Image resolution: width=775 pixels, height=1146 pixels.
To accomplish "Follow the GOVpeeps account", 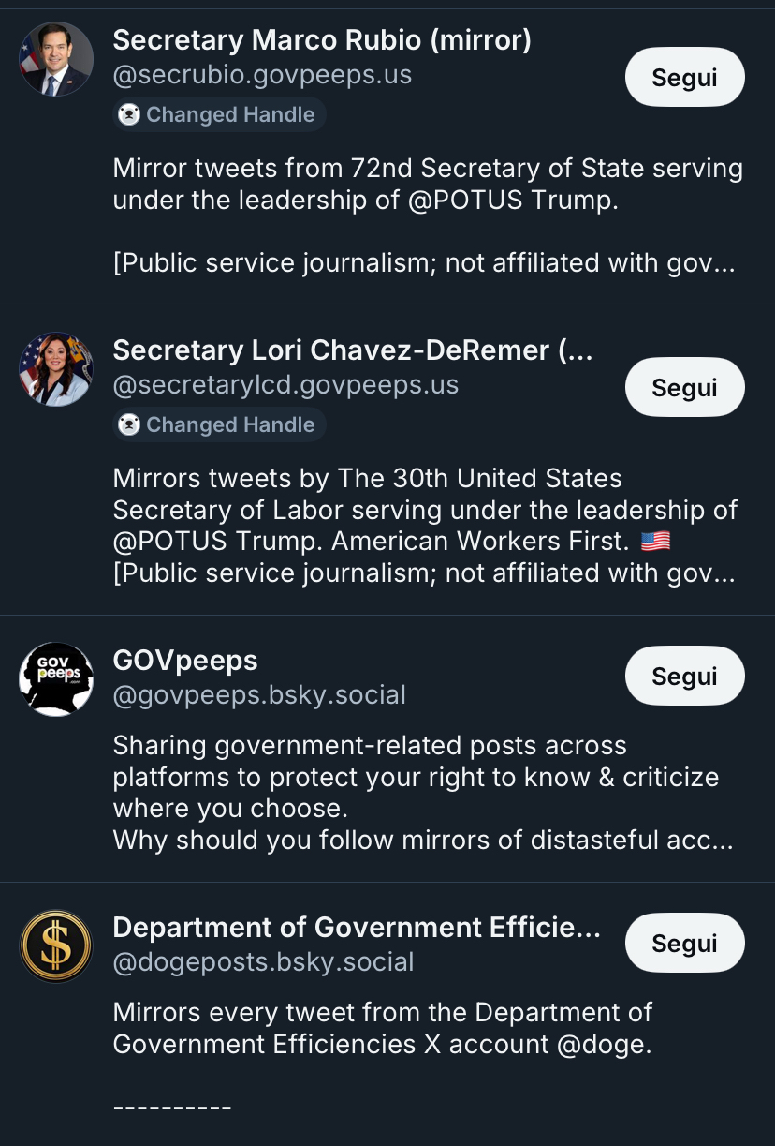I will [684, 676].
